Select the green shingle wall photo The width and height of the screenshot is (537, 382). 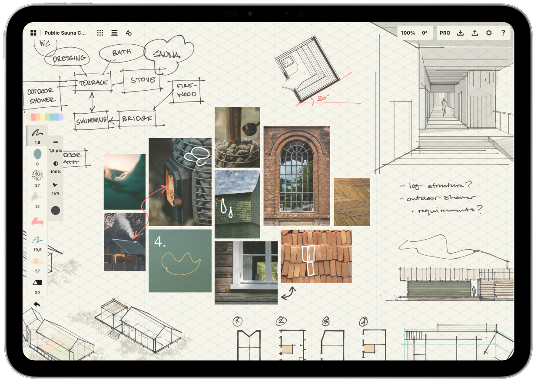pyautogui.click(x=237, y=204)
